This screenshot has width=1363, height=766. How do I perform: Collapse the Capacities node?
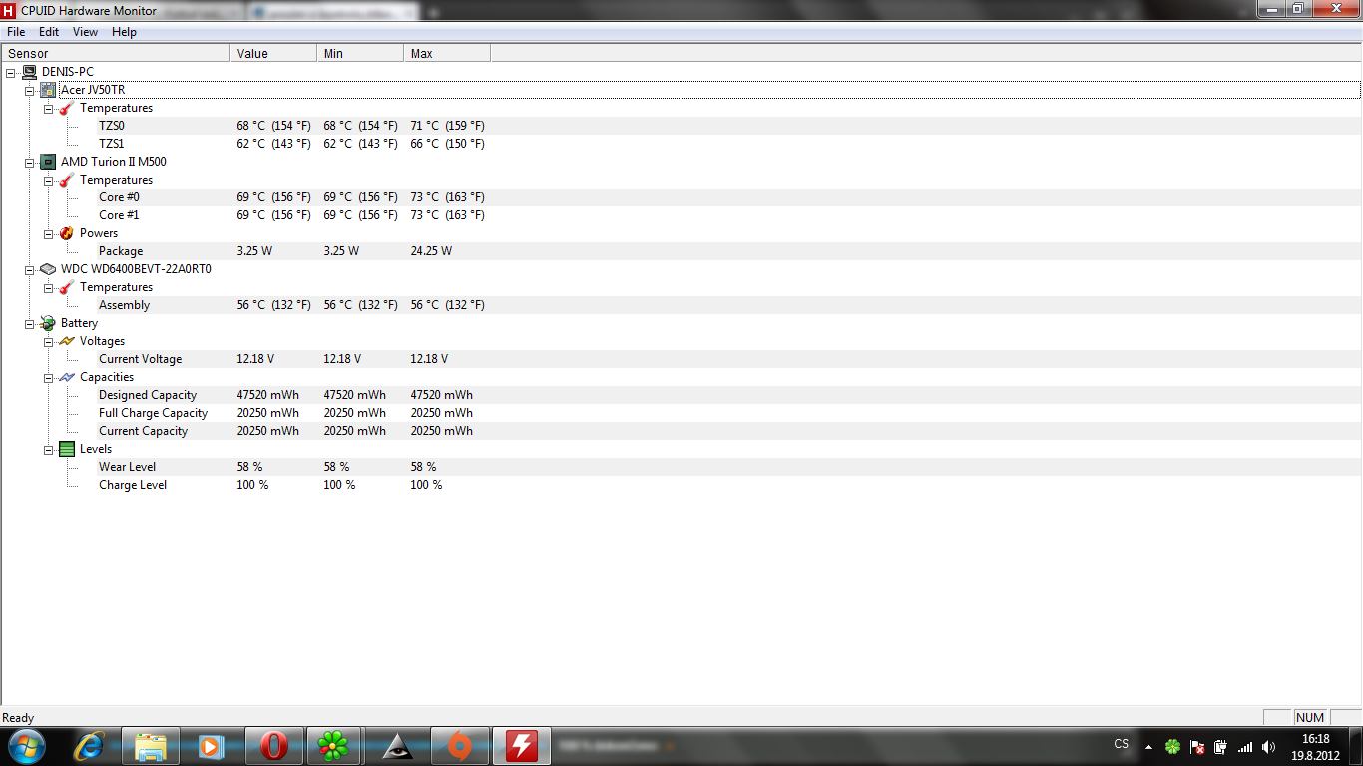49,377
